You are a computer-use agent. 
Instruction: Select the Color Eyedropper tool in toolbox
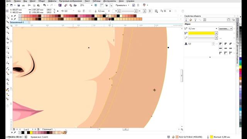click(7, 90)
